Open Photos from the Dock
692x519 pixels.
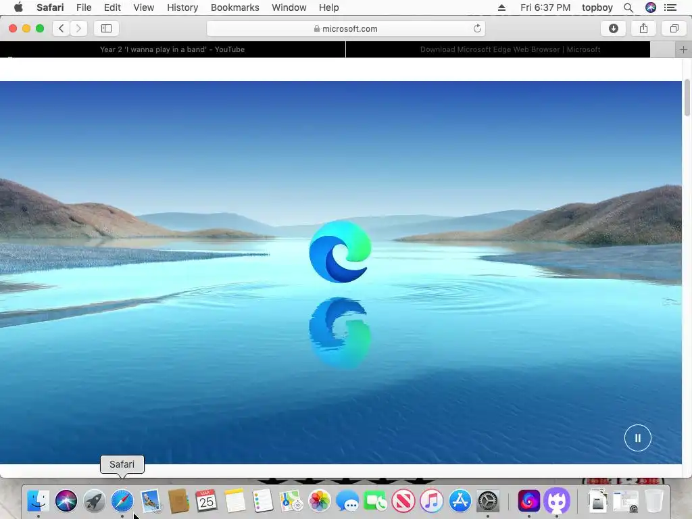(x=319, y=501)
